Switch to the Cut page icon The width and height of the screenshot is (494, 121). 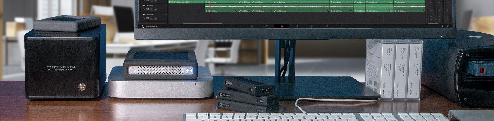click(267, 26)
